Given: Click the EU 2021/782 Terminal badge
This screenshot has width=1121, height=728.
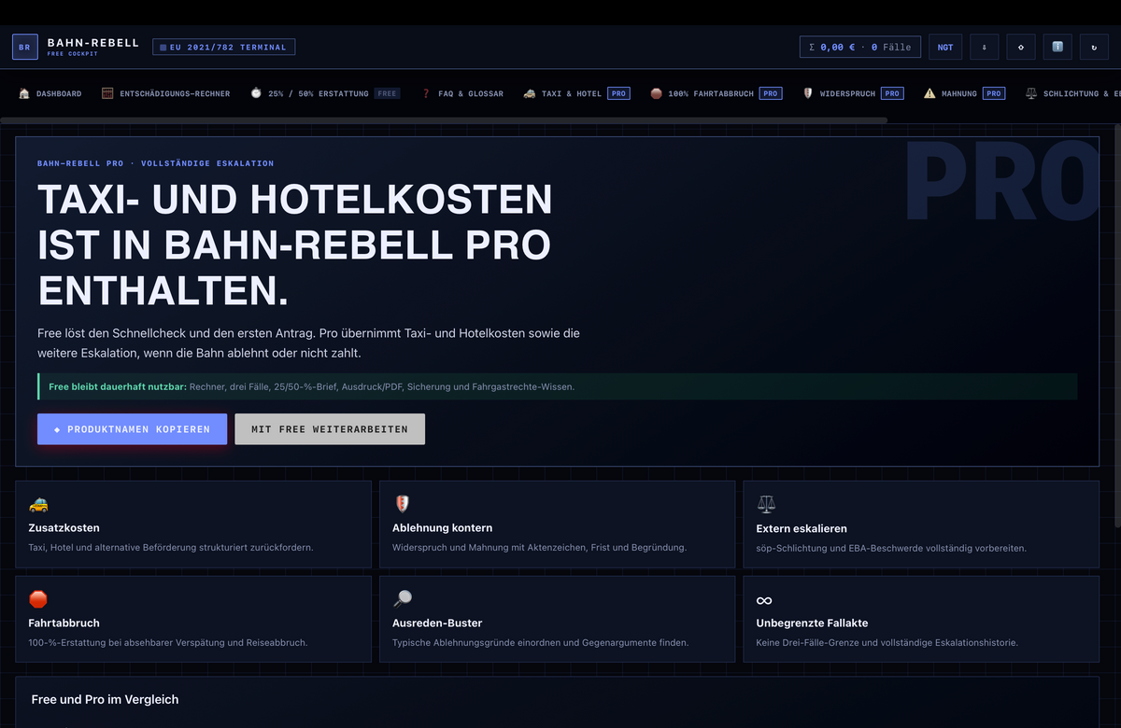Looking at the screenshot, I should pos(223,47).
